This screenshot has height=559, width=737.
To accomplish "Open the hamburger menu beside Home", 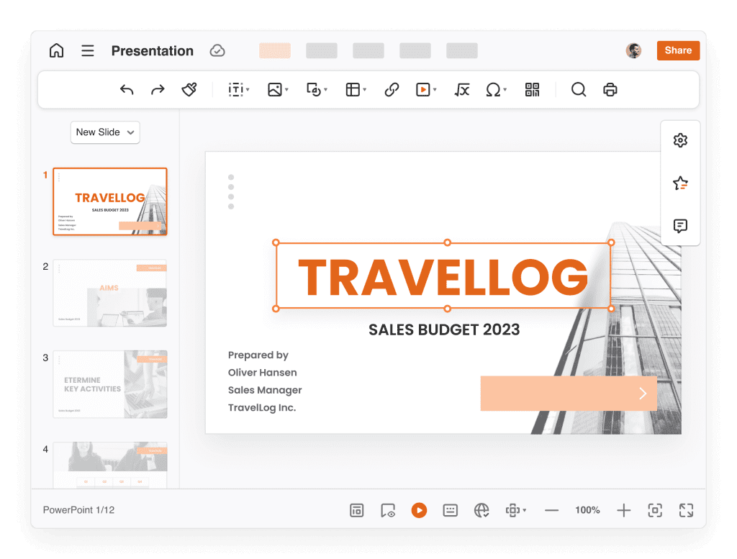I will [x=87, y=50].
